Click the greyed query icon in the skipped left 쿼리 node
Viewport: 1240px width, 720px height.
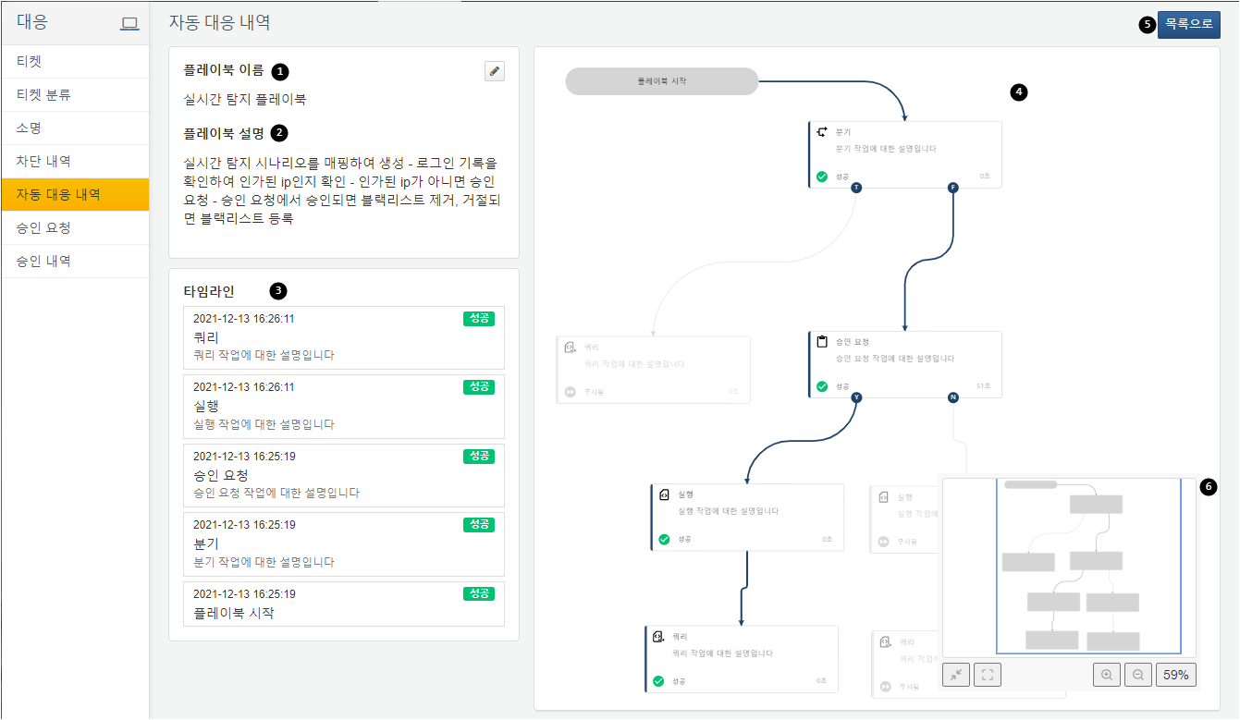pos(571,348)
